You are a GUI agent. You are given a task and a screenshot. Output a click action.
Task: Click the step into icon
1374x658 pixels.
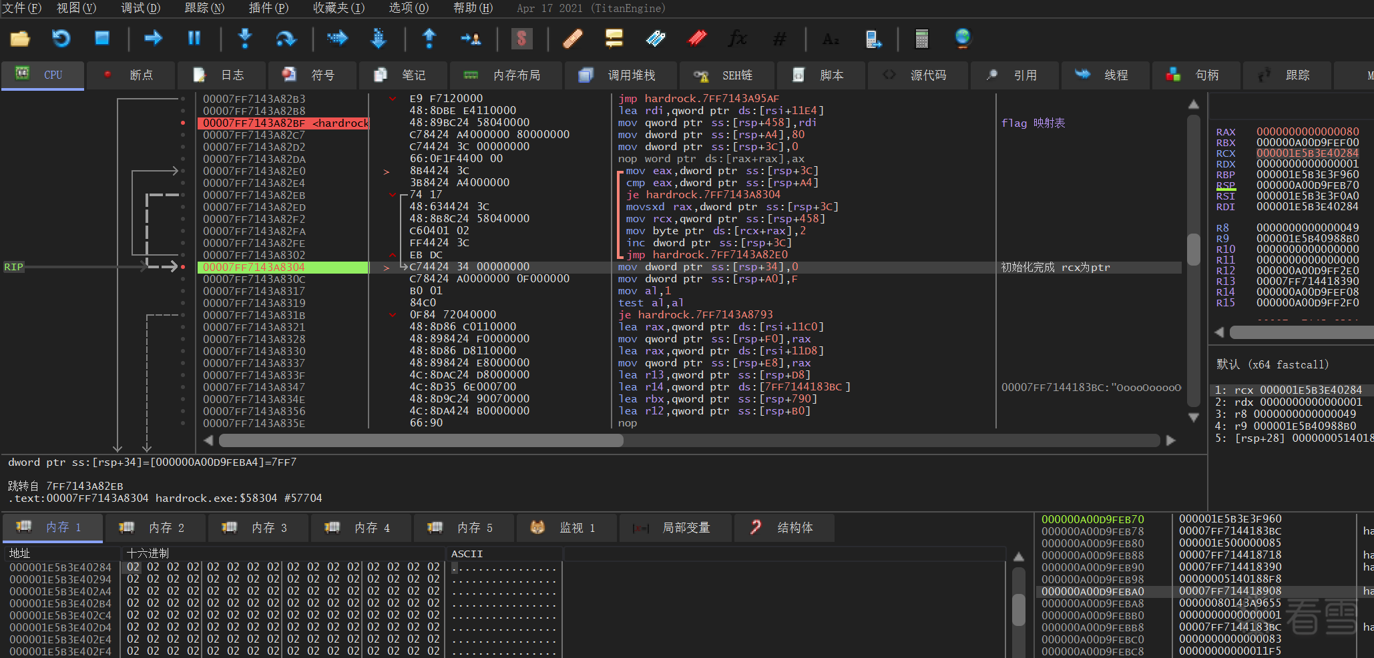[x=245, y=39]
